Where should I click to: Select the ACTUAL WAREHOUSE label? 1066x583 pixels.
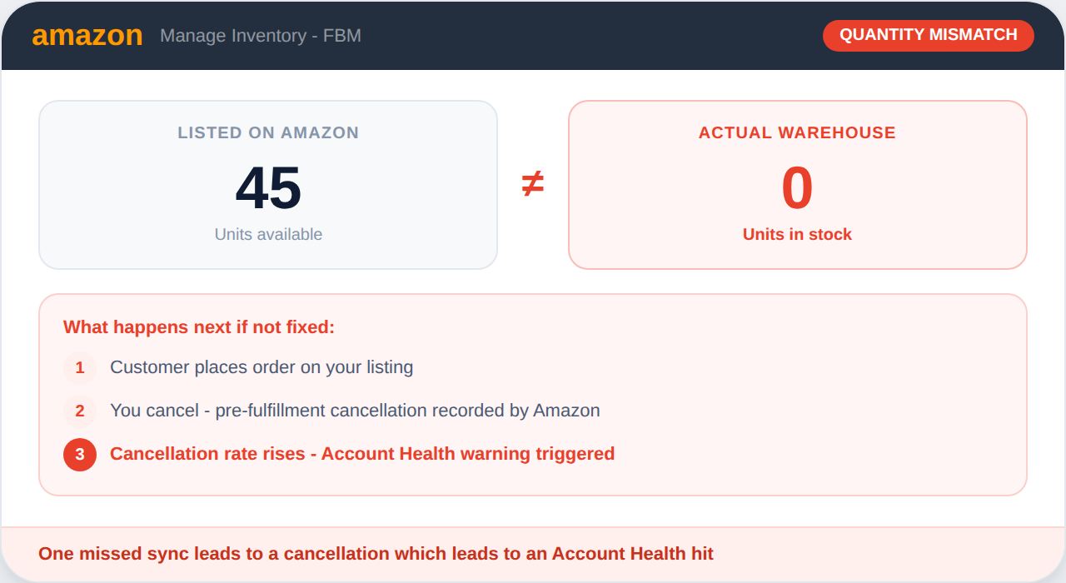pyautogui.click(x=797, y=132)
